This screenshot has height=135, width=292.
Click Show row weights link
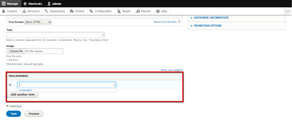[x=171, y=70]
